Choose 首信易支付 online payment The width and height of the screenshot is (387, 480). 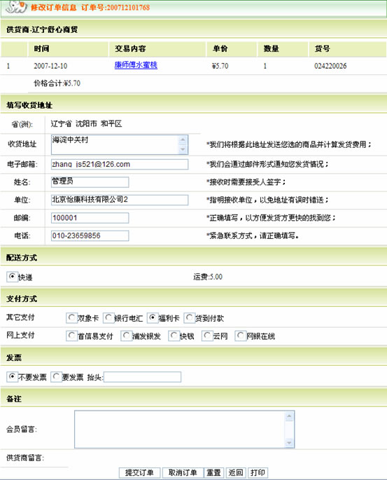71,336
